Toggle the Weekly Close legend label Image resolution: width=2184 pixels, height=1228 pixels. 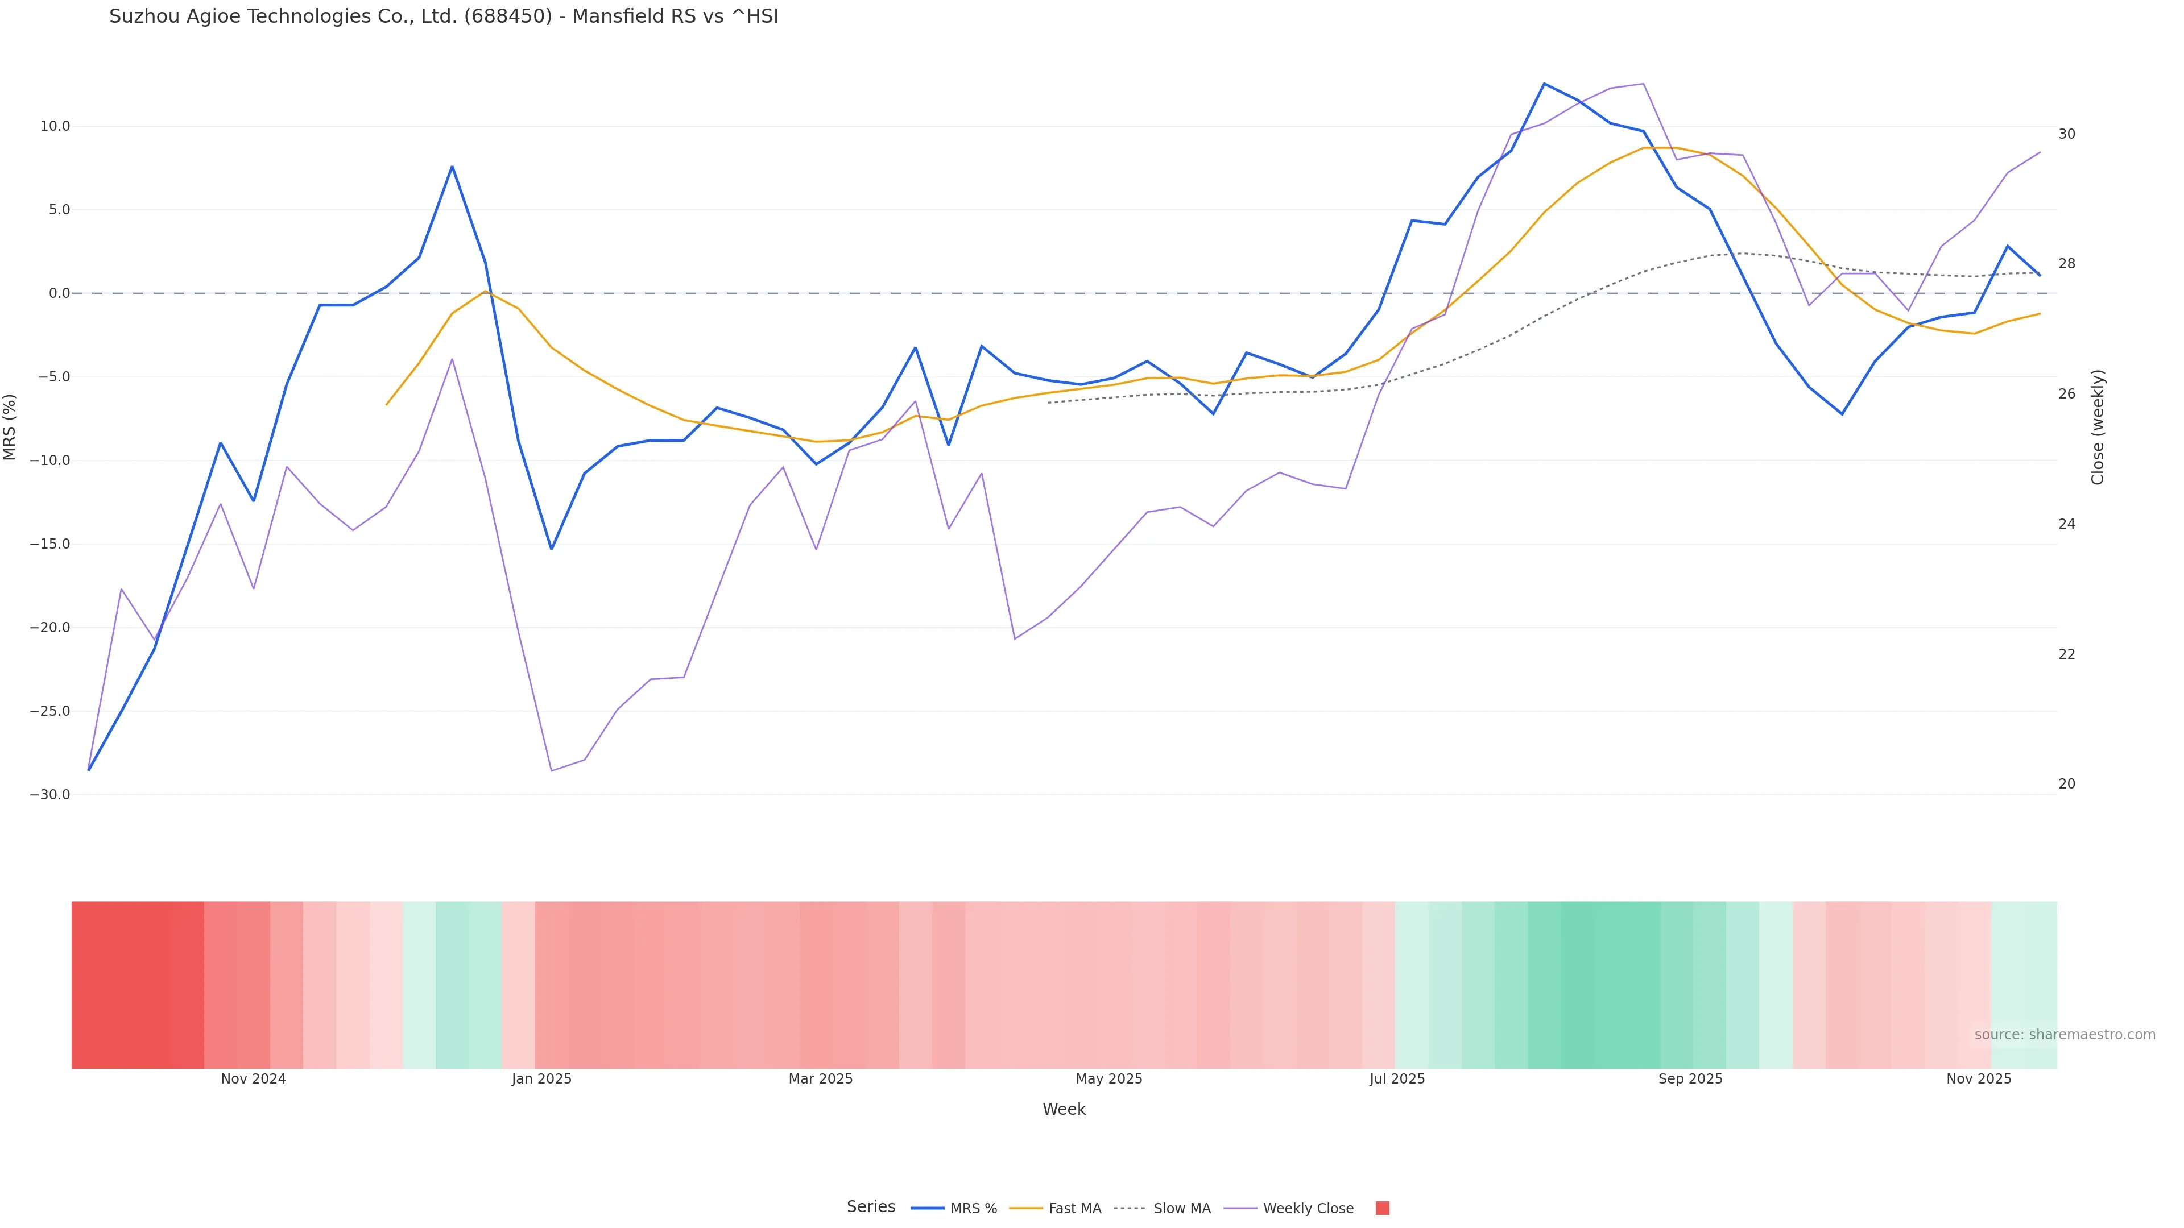click(1308, 1209)
